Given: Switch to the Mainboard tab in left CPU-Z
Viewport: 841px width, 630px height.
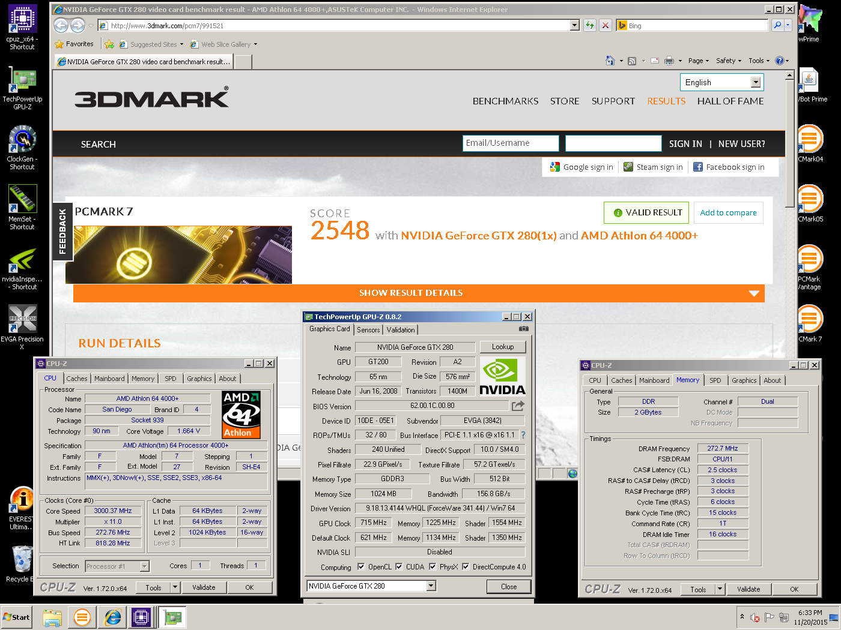Looking at the screenshot, I should click(109, 379).
